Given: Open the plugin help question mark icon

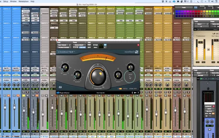Looking at the screenshot, I should [x=138, y=93].
